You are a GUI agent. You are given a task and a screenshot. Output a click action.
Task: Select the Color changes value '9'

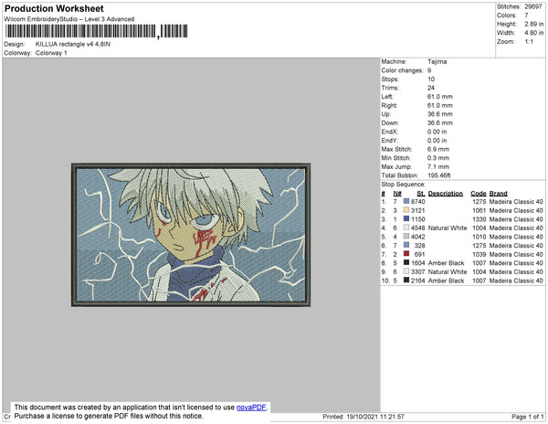429,70
